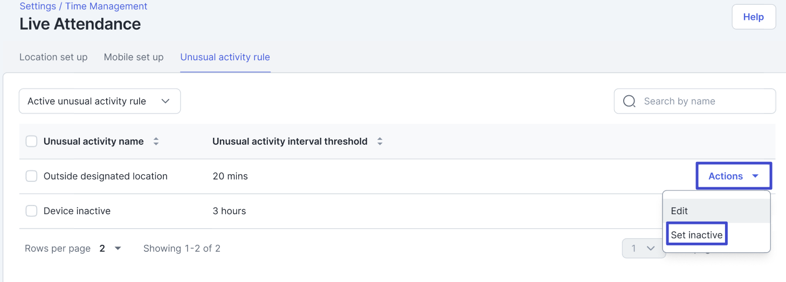Sort by interval threshold arrows
This screenshot has height=282, width=786.
pos(380,142)
